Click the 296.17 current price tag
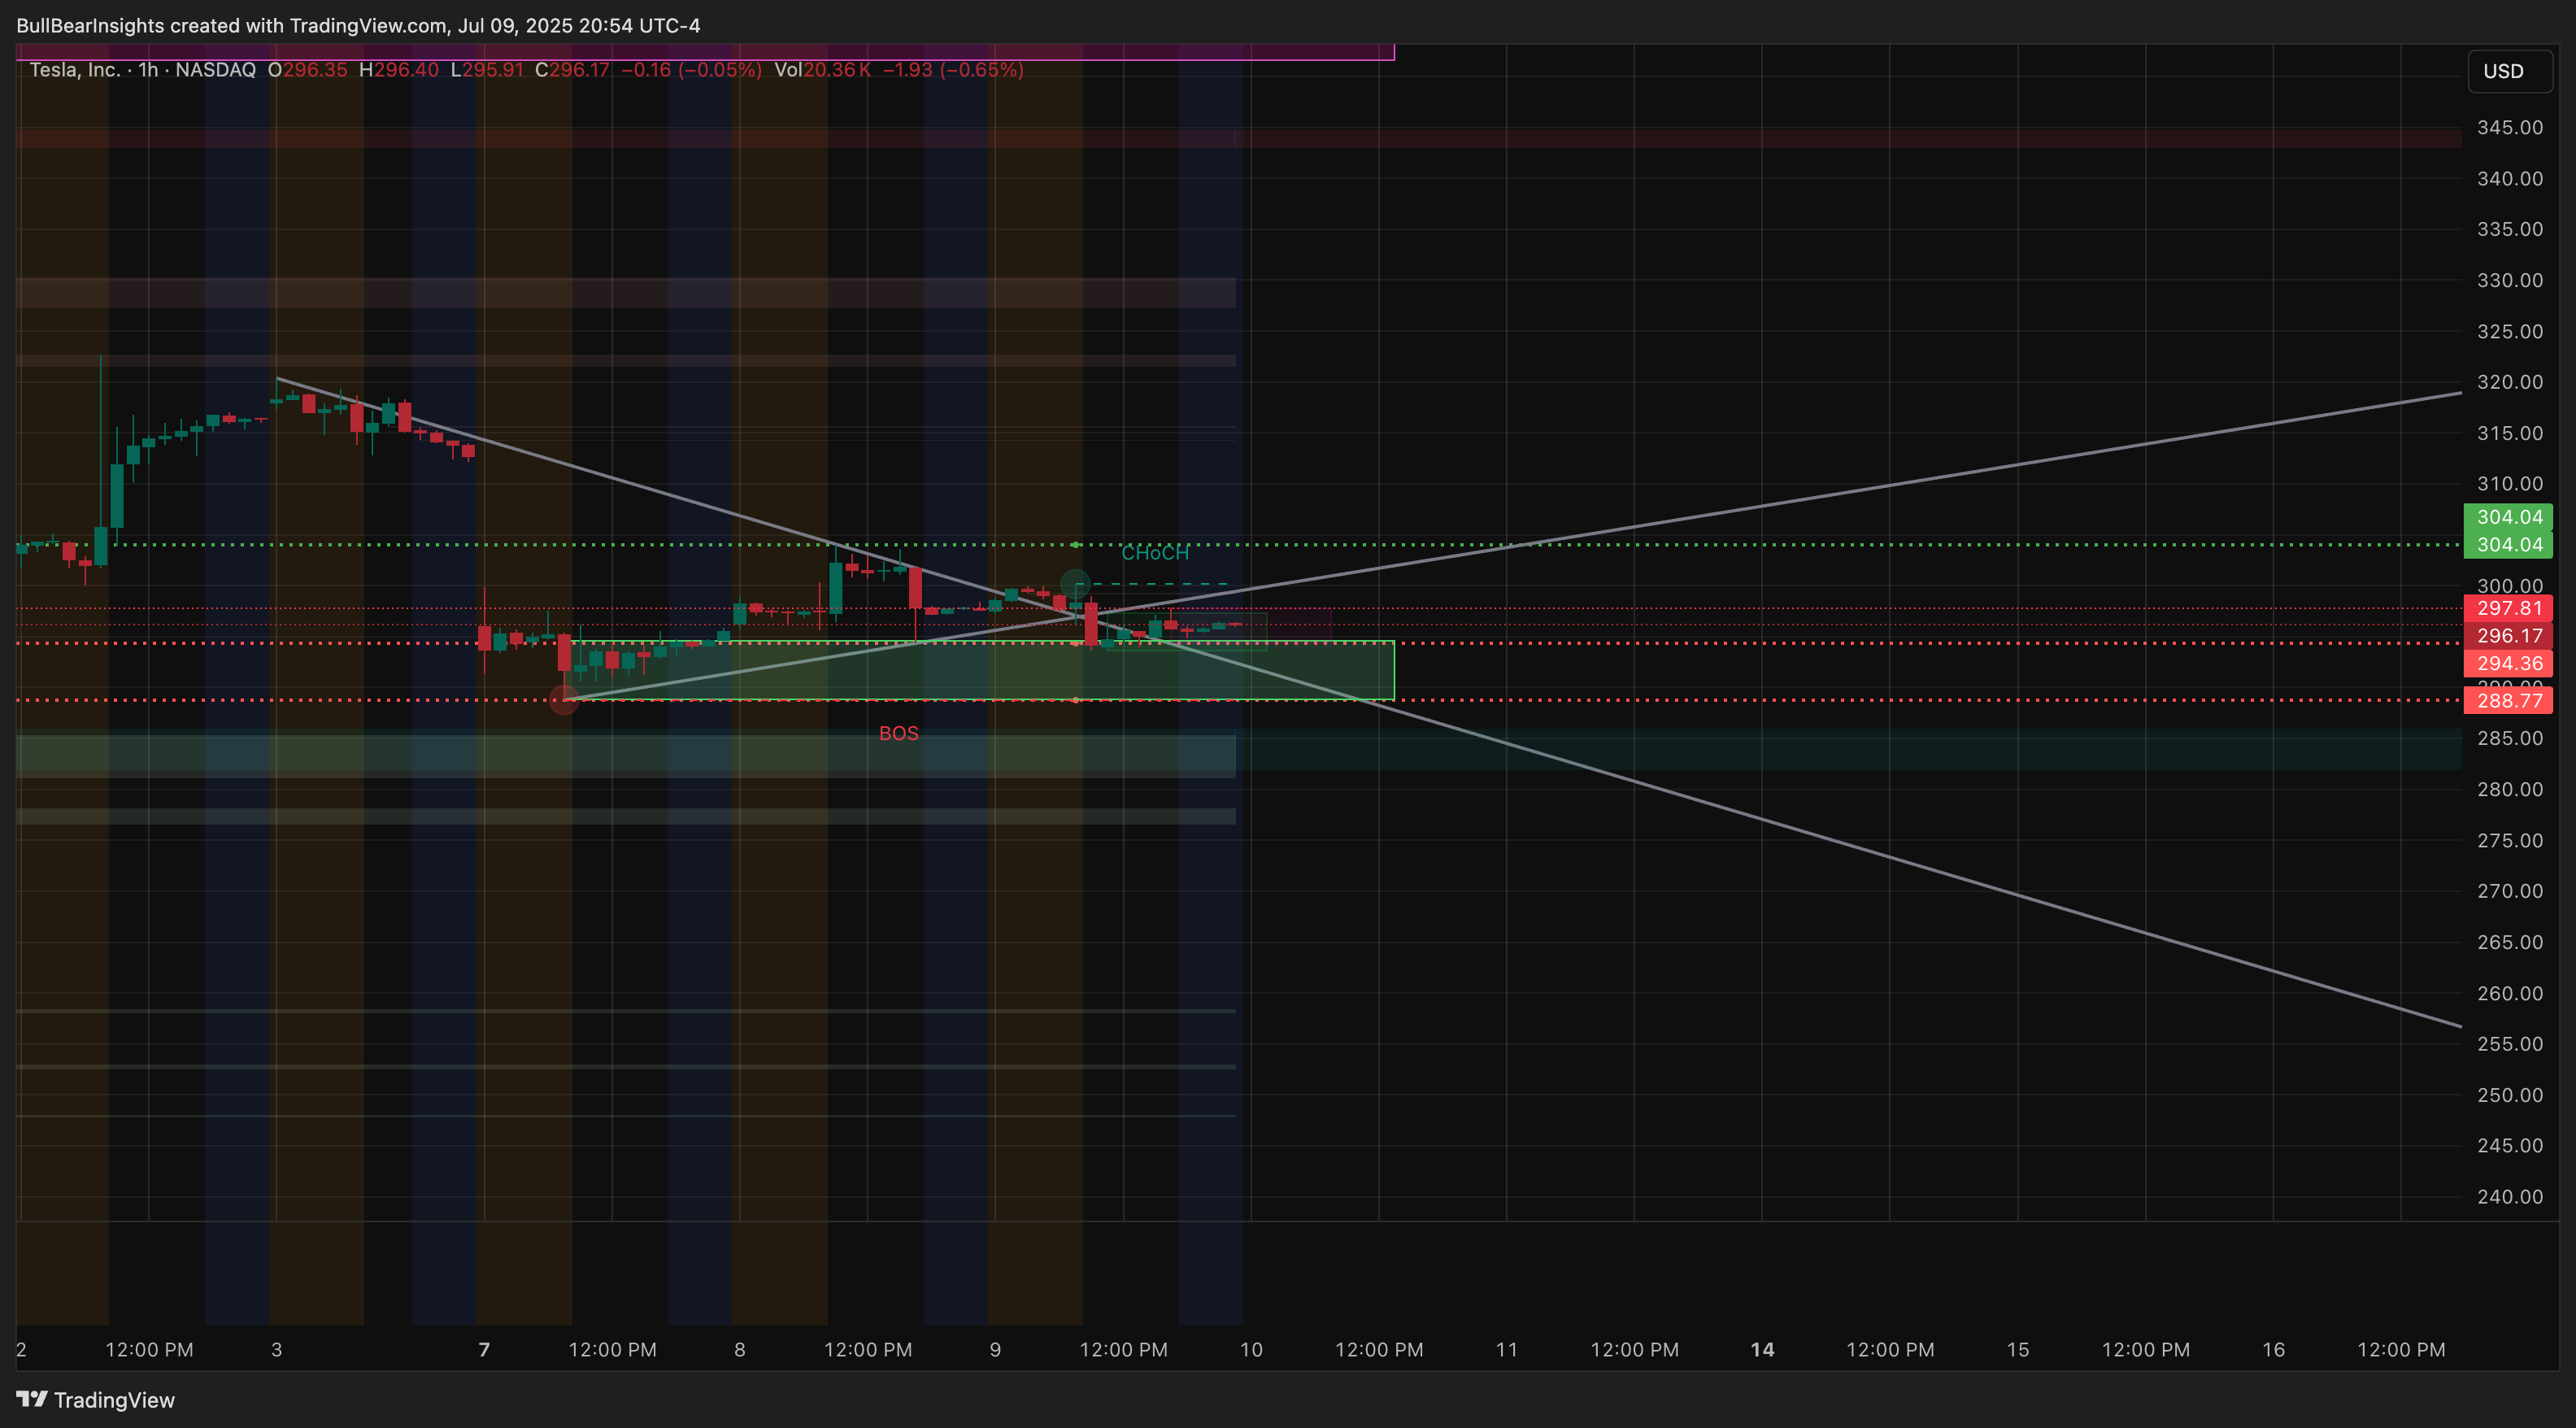This screenshot has width=2576, height=1428. pos(2508,636)
